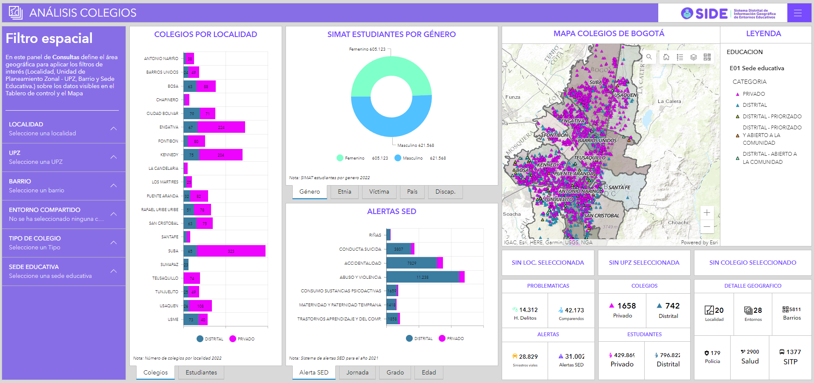Open the Grado tab
Viewport: 814px width, 383px height.
[x=395, y=372]
